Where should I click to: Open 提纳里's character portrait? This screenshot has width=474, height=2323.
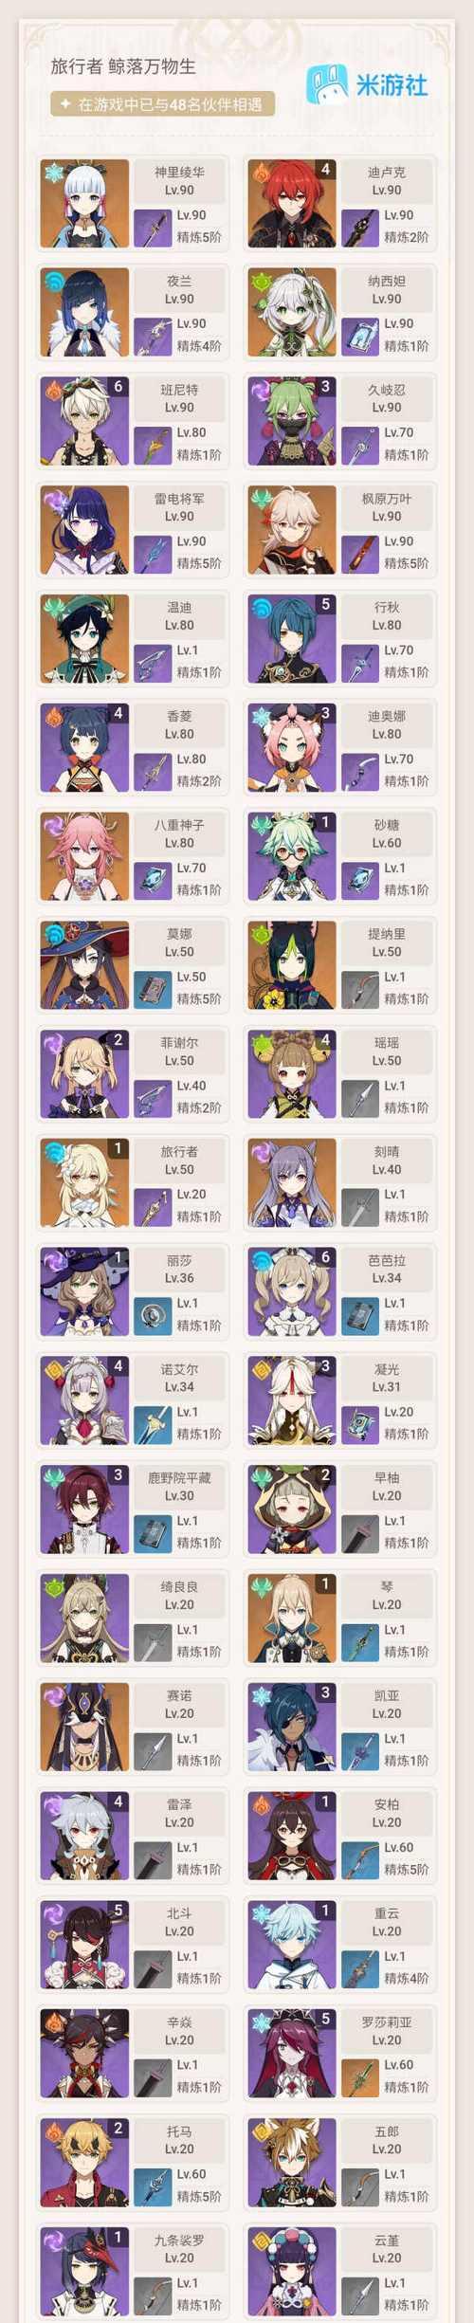click(x=292, y=965)
